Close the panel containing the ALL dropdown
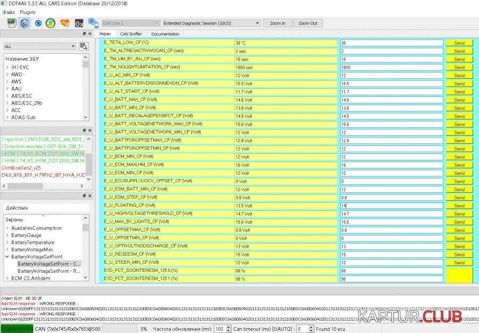479x333 pixels. click(90, 34)
